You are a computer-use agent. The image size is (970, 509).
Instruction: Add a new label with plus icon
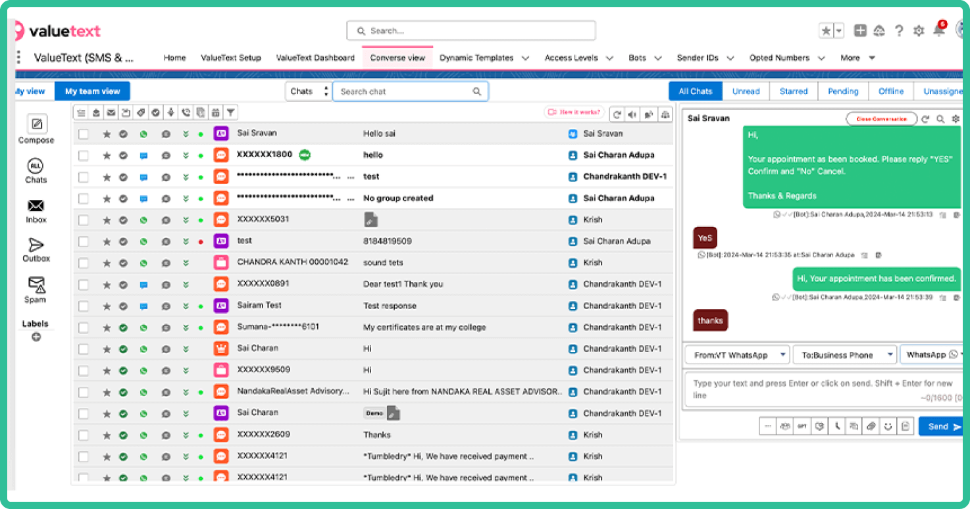(x=36, y=337)
